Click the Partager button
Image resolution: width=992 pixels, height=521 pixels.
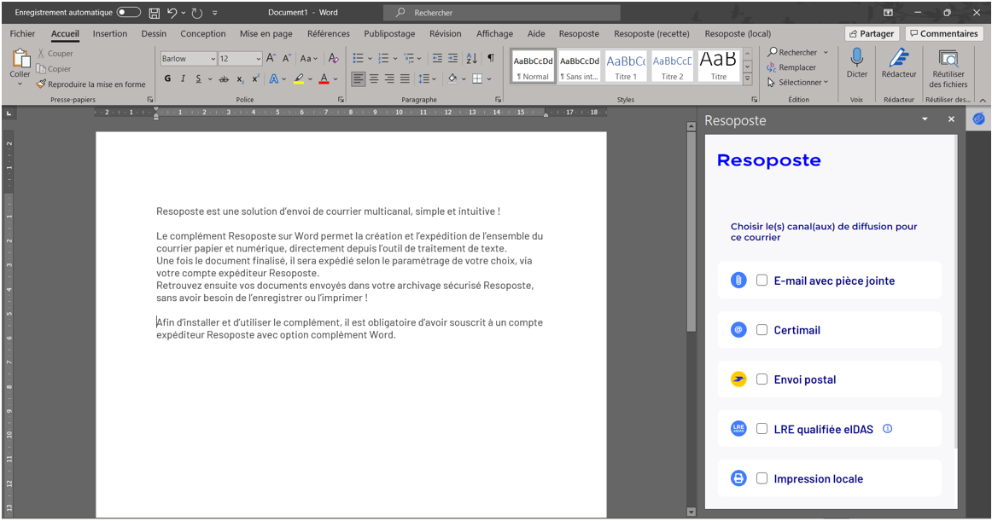[x=872, y=34]
